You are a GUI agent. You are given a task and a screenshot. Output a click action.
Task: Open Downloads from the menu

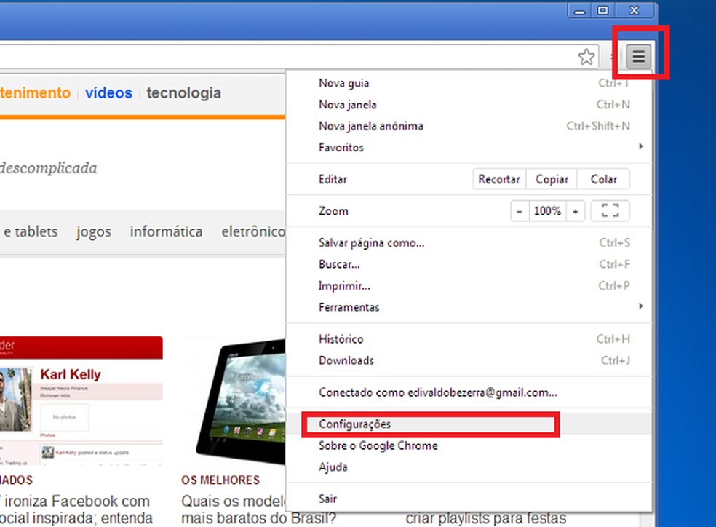pyautogui.click(x=346, y=360)
